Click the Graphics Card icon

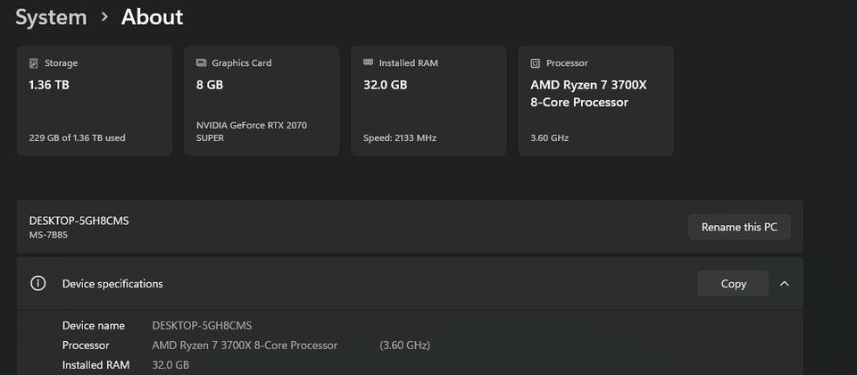pyautogui.click(x=201, y=63)
